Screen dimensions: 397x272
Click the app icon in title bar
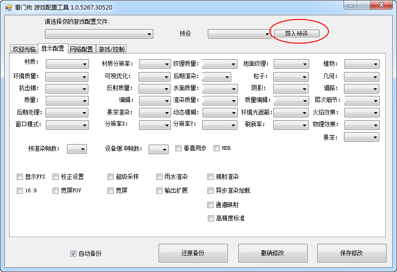click(8, 7)
